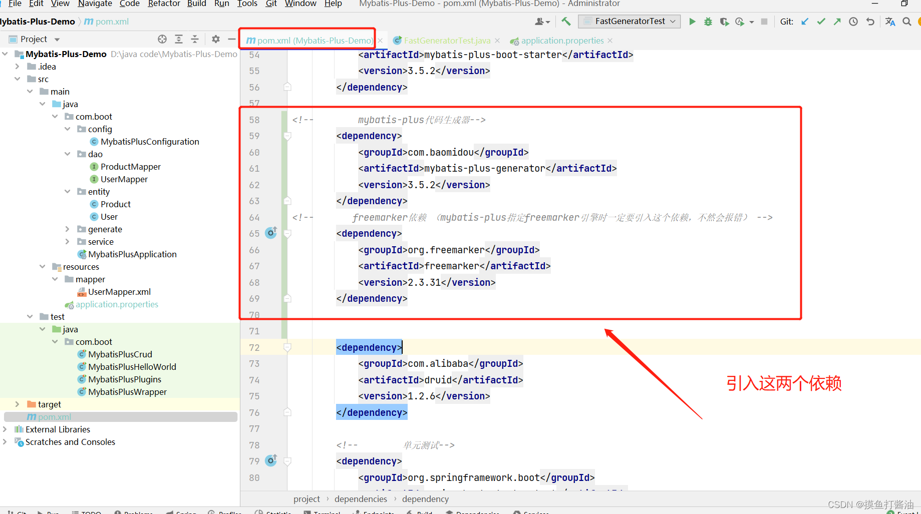The image size is (921, 514).
Task: Fold dependency block at line 59
Action: [287, 136]
